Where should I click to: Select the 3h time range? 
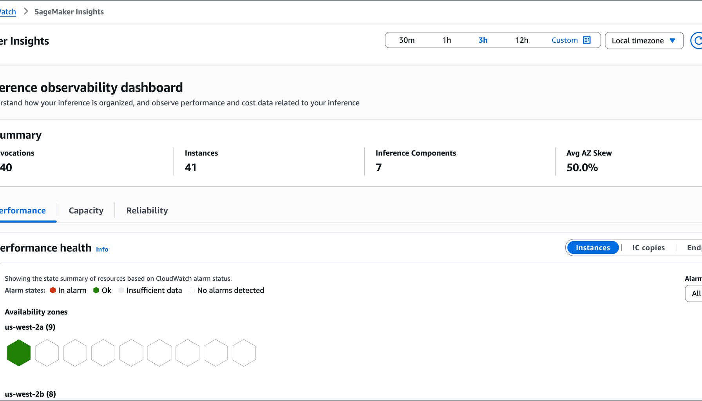click(483, 40)
